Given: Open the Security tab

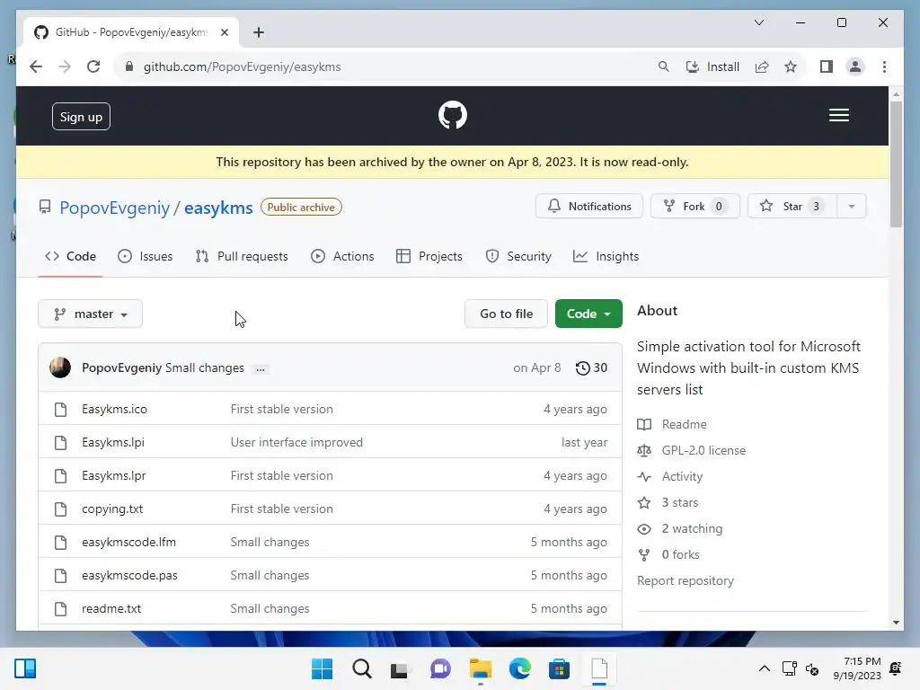Looking at the screenshot, I should 518,256.
